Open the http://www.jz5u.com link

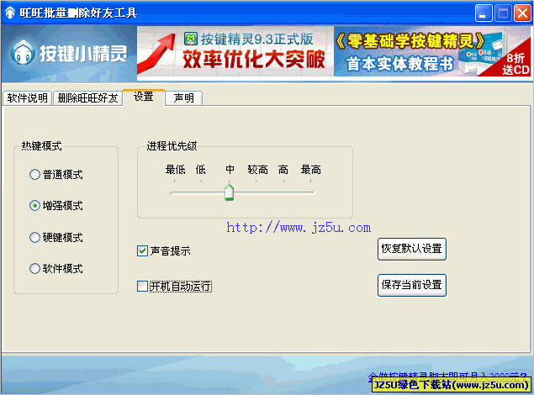(x=299, y=227)
